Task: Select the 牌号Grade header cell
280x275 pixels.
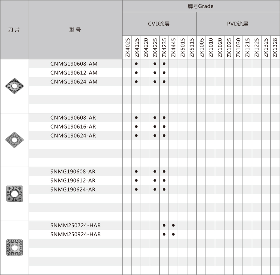Action: click(200, 6)
